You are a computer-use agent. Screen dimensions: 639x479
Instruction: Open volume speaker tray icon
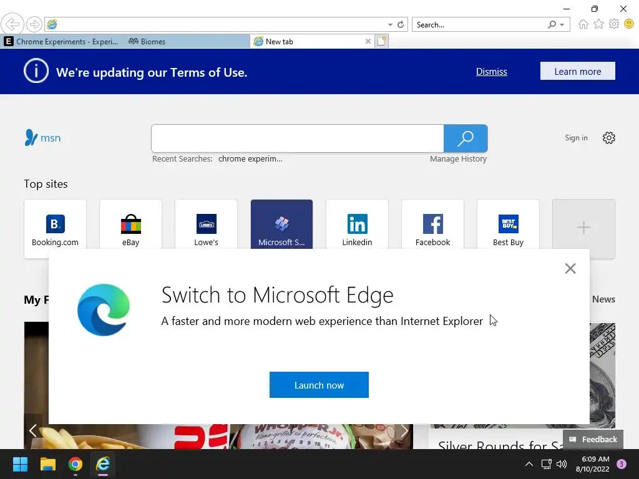point(562,464)
